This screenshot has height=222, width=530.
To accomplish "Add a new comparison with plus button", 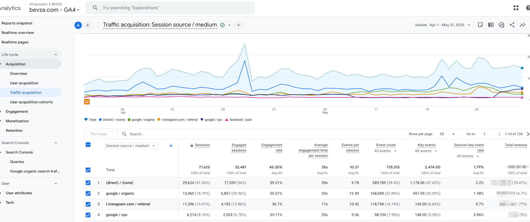I will click(88, 25).
